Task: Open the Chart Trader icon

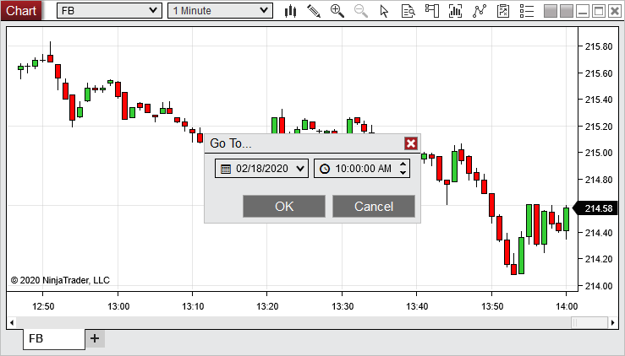Action: 432,11
